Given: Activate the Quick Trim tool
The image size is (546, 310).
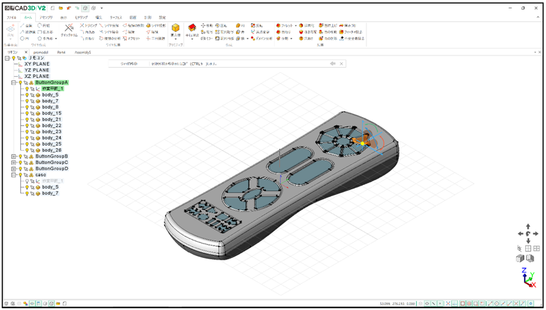Looking at the screenshot, I should pos(69,31).
